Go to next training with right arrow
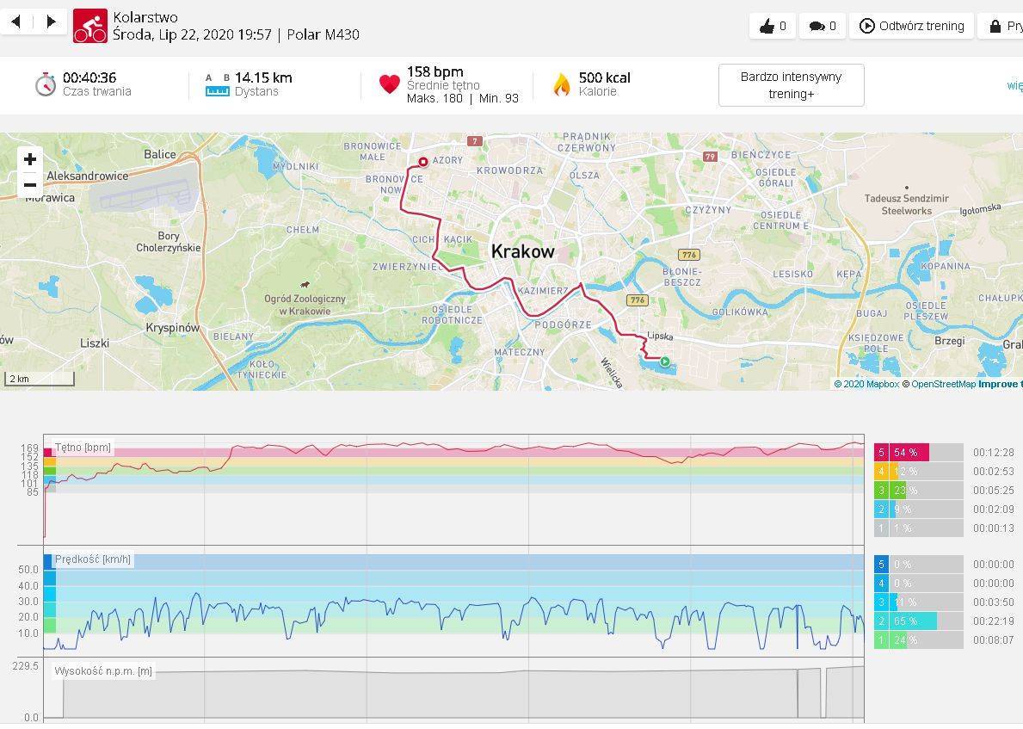1023x729 pixels. point(51,22)
